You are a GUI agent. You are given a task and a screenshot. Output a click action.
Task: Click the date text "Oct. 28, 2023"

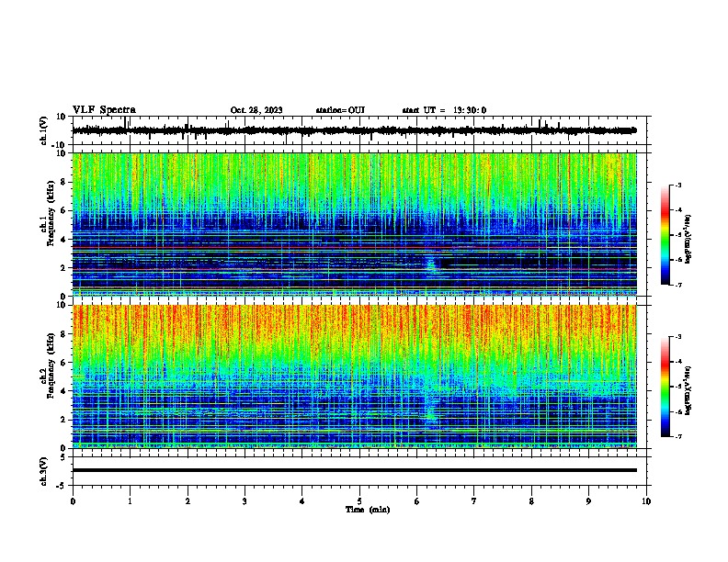click(256, 110)
